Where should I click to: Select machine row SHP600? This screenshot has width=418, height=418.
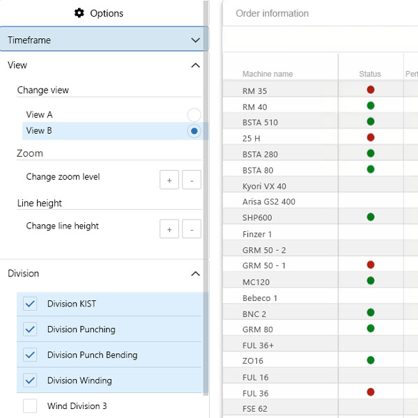tap(320, 217)
